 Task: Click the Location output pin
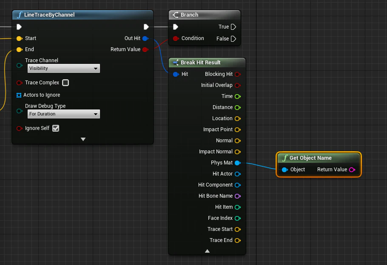[x=238, y=118]
